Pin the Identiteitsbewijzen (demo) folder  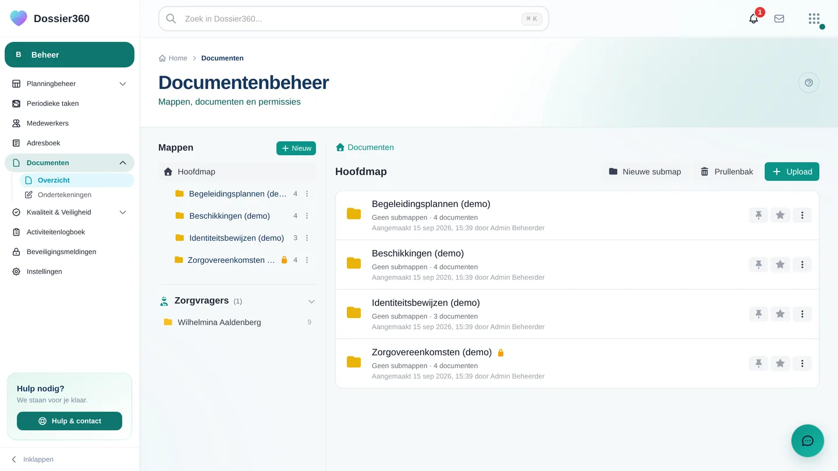758,314
